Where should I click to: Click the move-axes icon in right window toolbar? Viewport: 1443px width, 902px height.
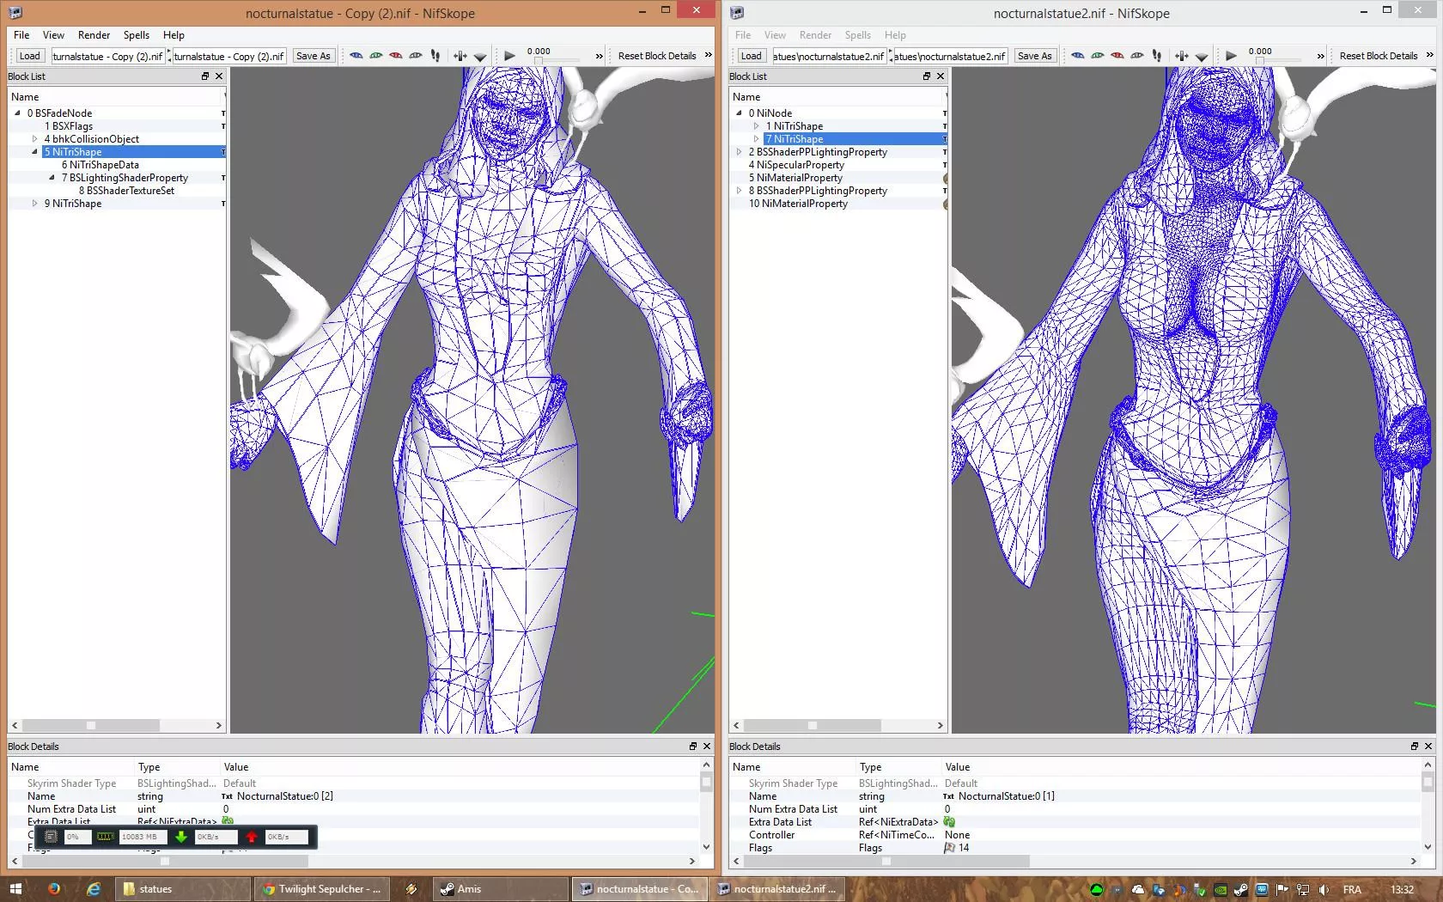pyautogui.click(x=1182, y=56)
